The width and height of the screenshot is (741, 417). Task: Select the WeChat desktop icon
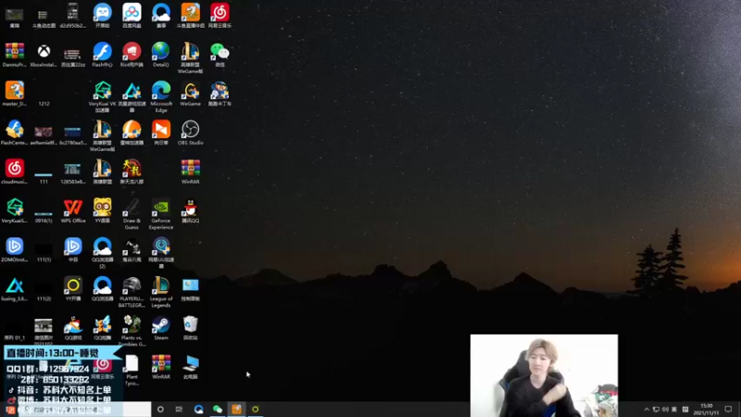220,55
